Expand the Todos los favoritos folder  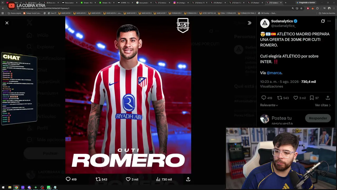(x=327, y=13)
